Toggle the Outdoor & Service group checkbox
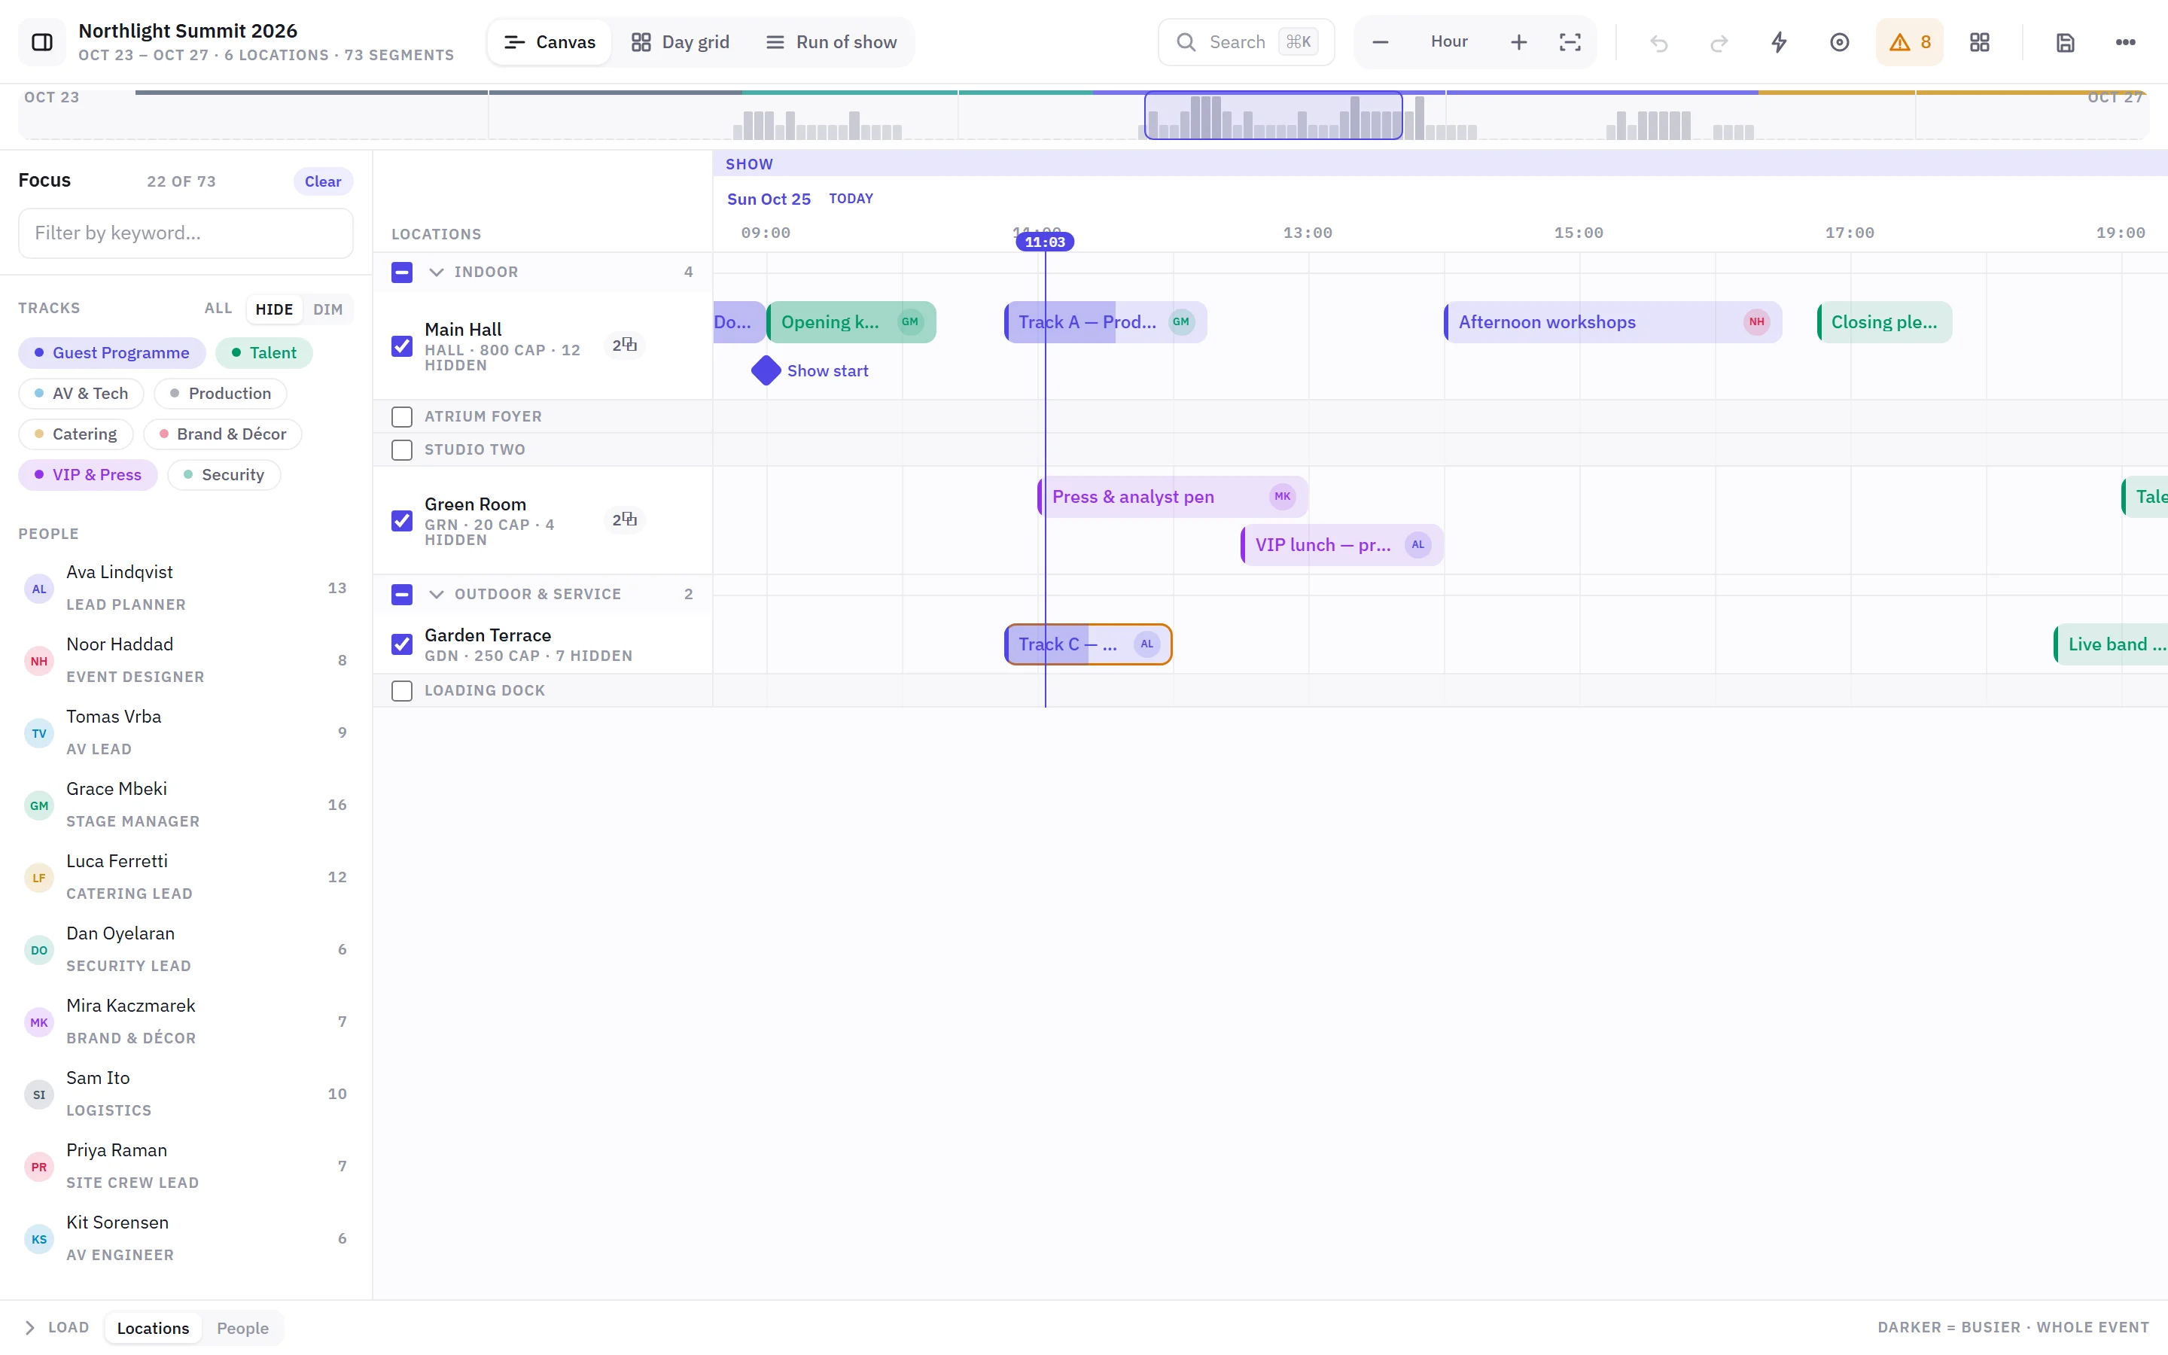Viewport: 2168px width, 1355px height. [x=402, y=594]
